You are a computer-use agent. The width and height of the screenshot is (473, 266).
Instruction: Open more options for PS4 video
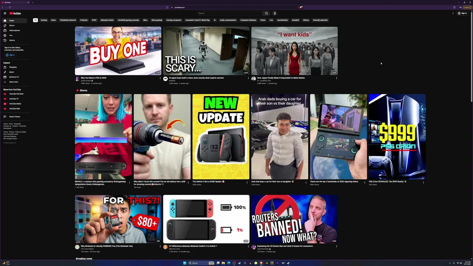pos(160,78)
